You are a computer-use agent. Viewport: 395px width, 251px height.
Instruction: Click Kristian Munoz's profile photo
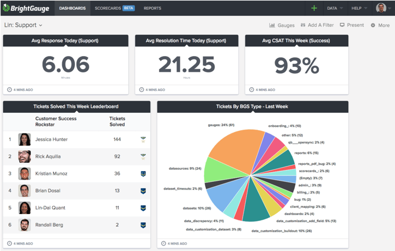click(x=25, y=174)
